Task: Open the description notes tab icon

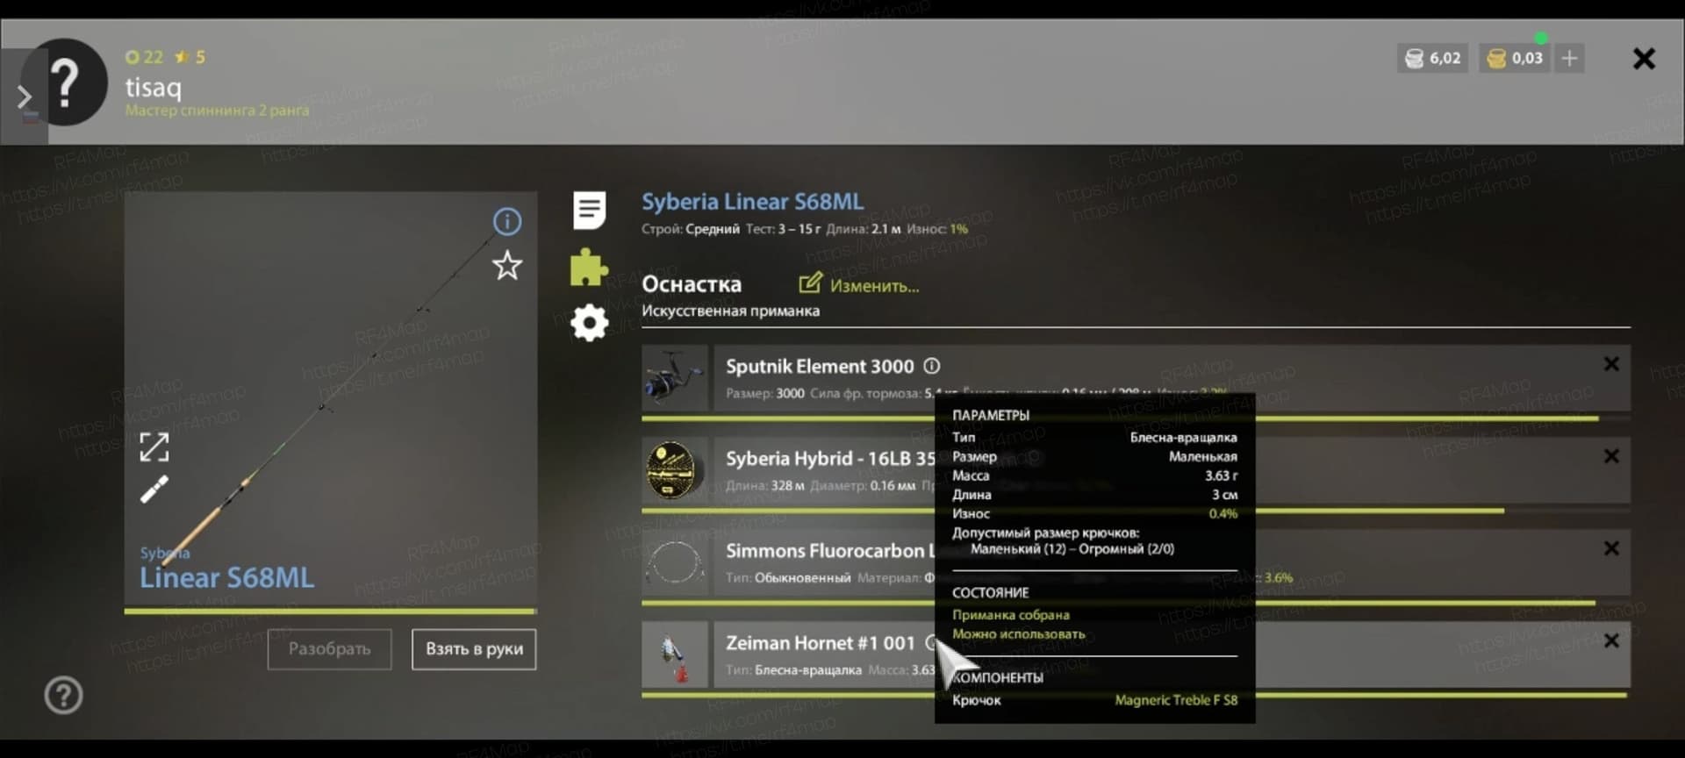Action: [589, 211]
